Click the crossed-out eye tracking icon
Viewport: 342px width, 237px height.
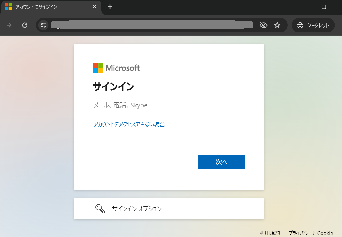coord(264,25)
